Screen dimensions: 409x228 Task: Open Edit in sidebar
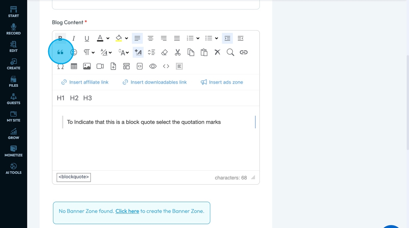tap(14, 47)
